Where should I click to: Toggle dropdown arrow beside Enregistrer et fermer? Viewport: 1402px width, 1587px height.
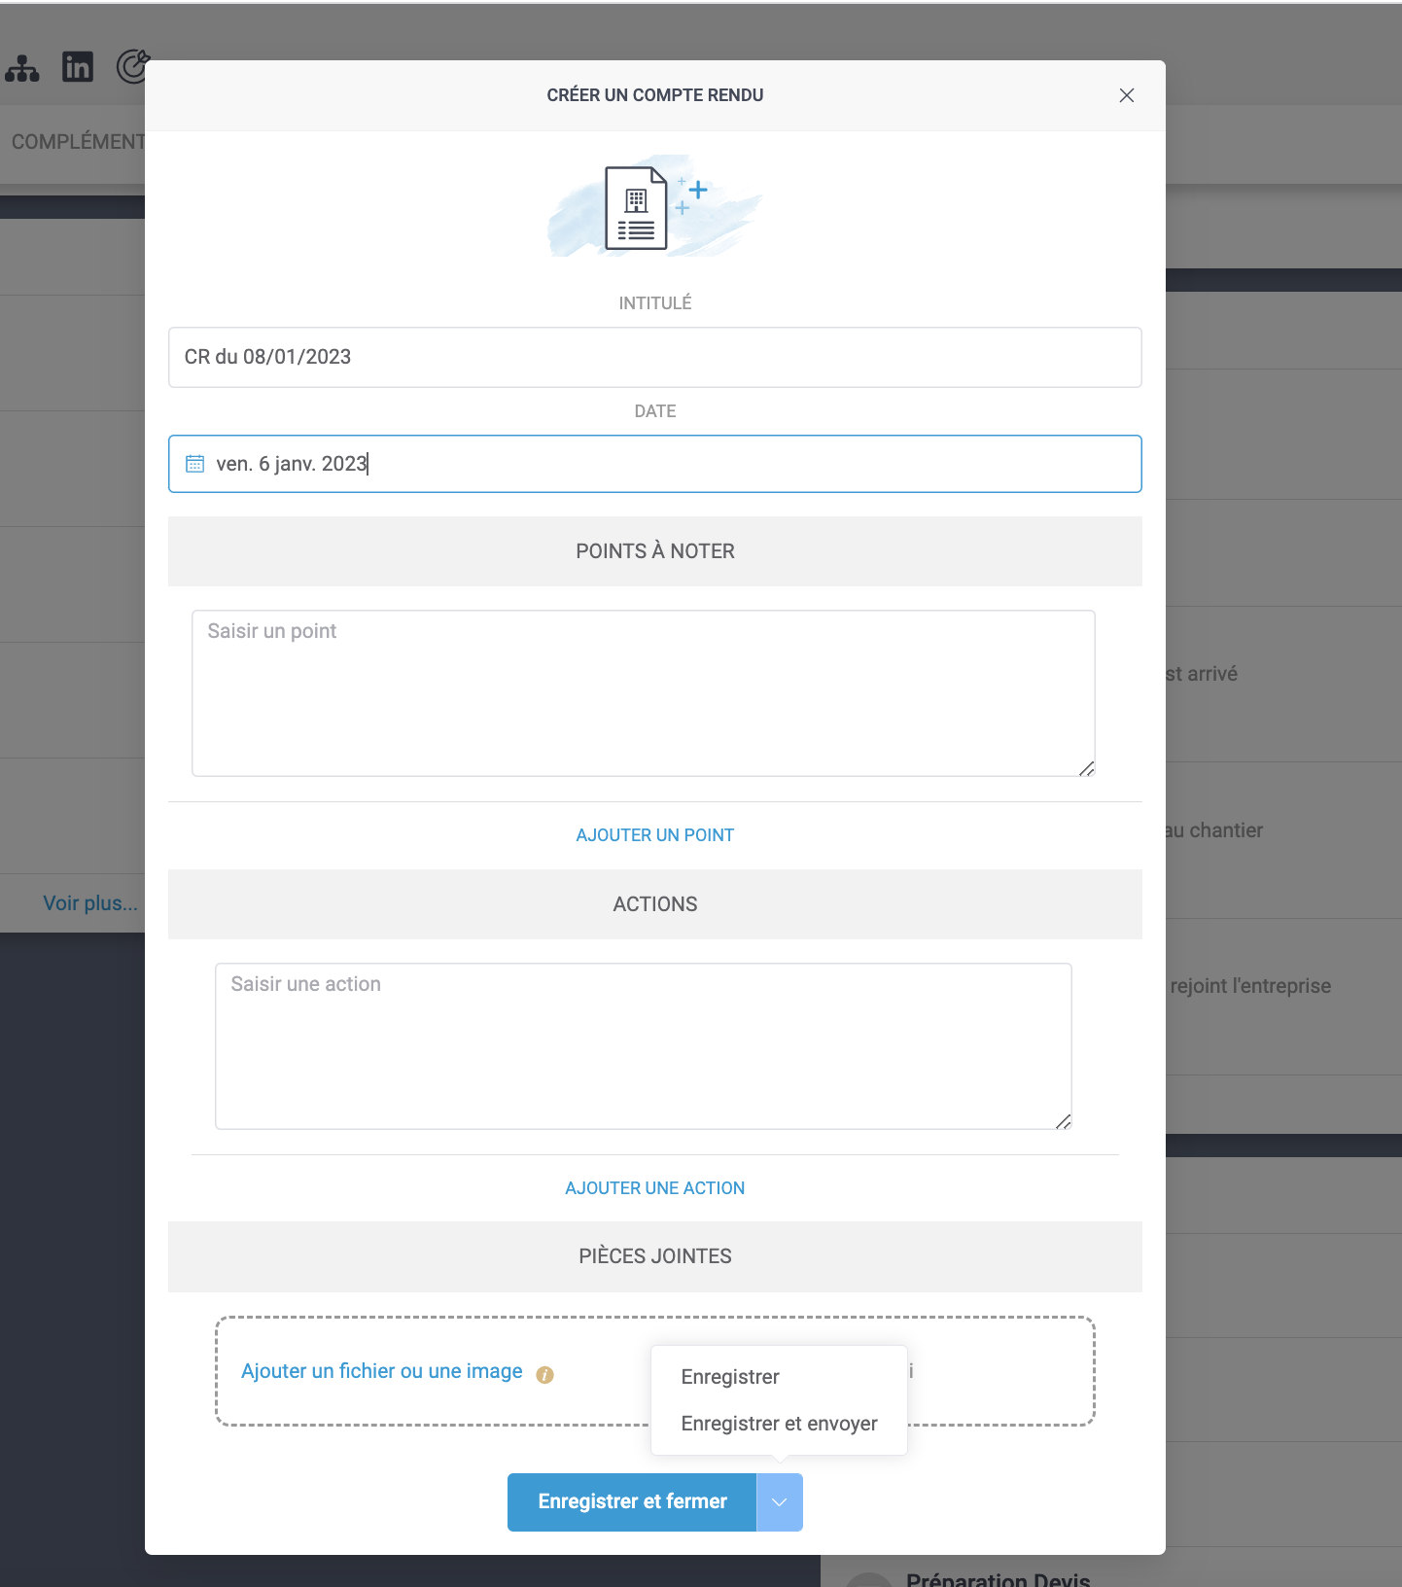[779, 1502]
